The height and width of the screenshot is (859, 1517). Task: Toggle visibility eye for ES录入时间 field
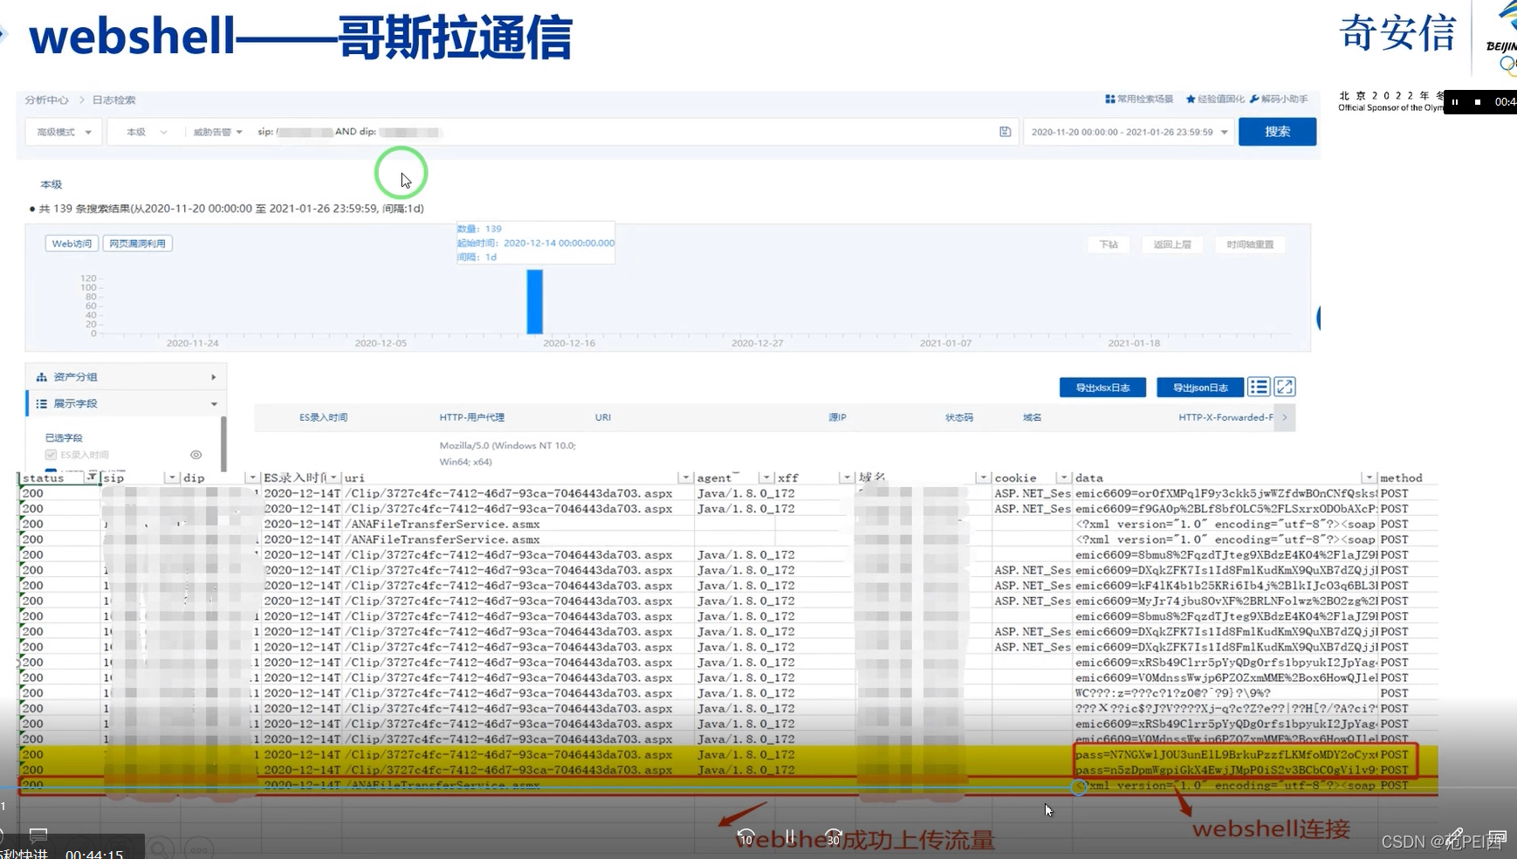[196, 455]
